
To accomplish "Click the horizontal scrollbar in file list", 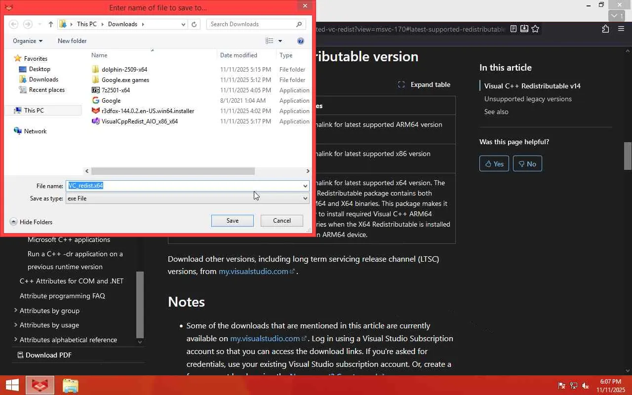I will pos(173,171).
